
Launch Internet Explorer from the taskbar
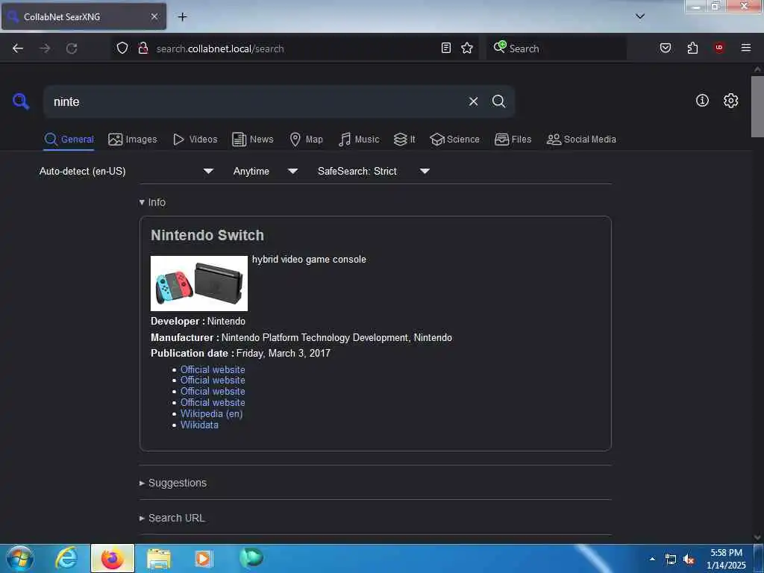coord(66,558)
